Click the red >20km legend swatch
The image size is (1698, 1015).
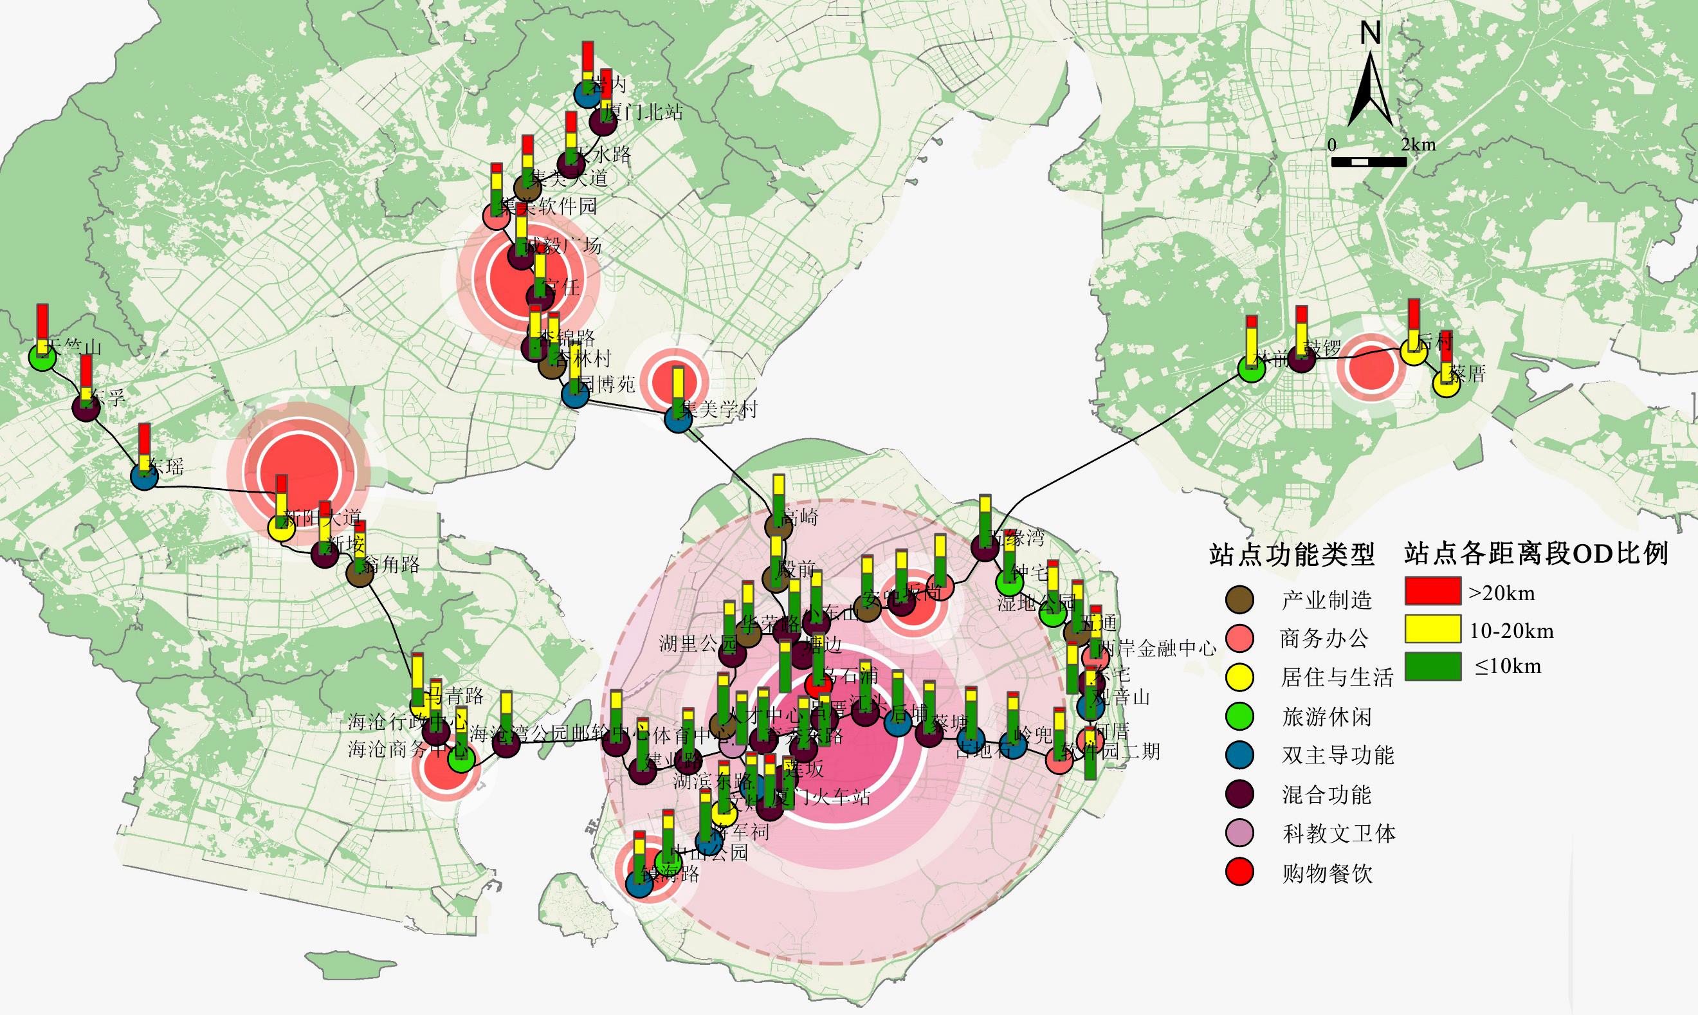click(x=1432, y=592)
